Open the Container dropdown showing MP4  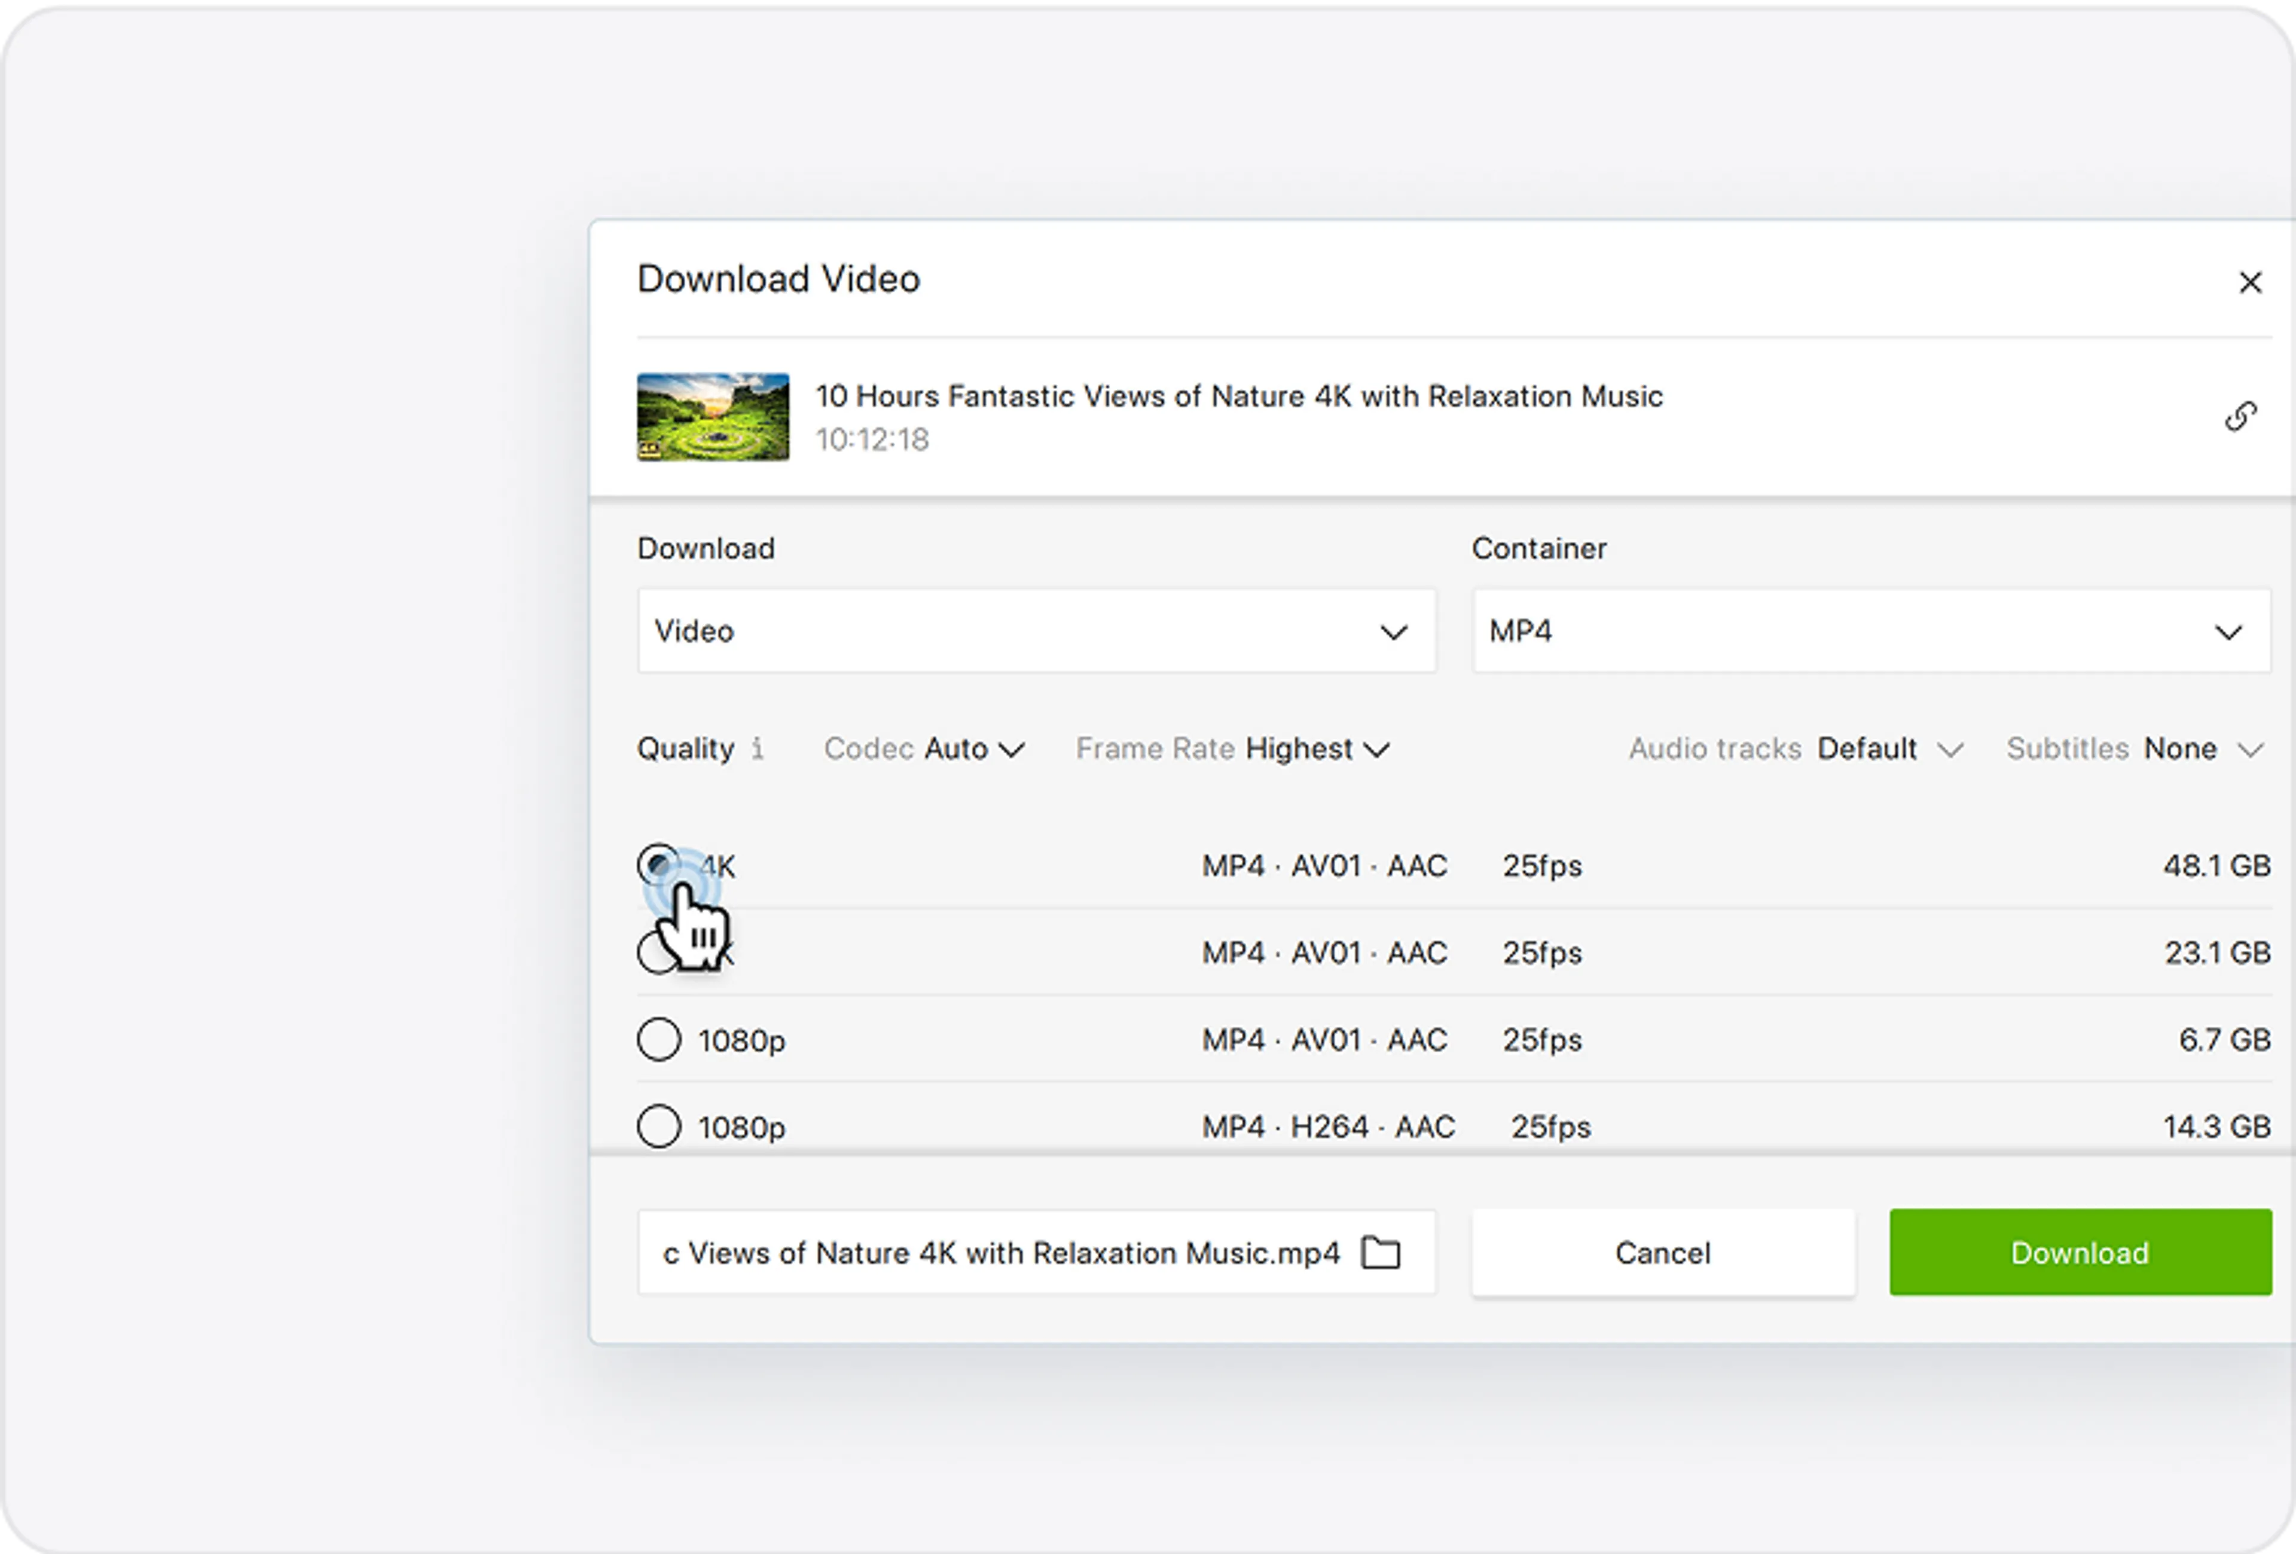pos(1870,630)
